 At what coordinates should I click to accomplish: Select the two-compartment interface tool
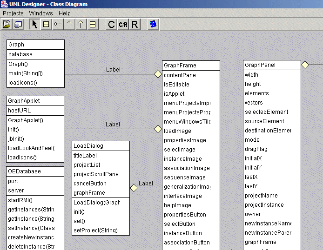[x=93, y=25]
